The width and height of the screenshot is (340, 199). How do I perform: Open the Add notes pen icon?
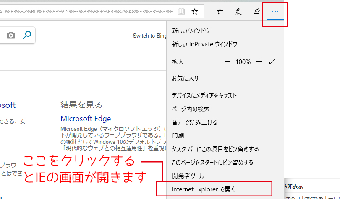(x=238, y=11)
